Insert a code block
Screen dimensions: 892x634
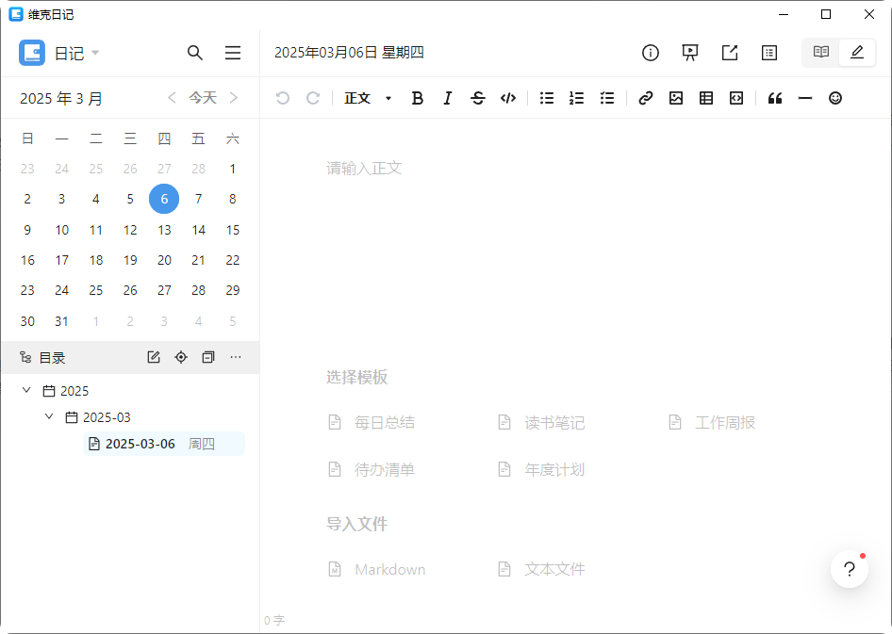tap(736, 98)
